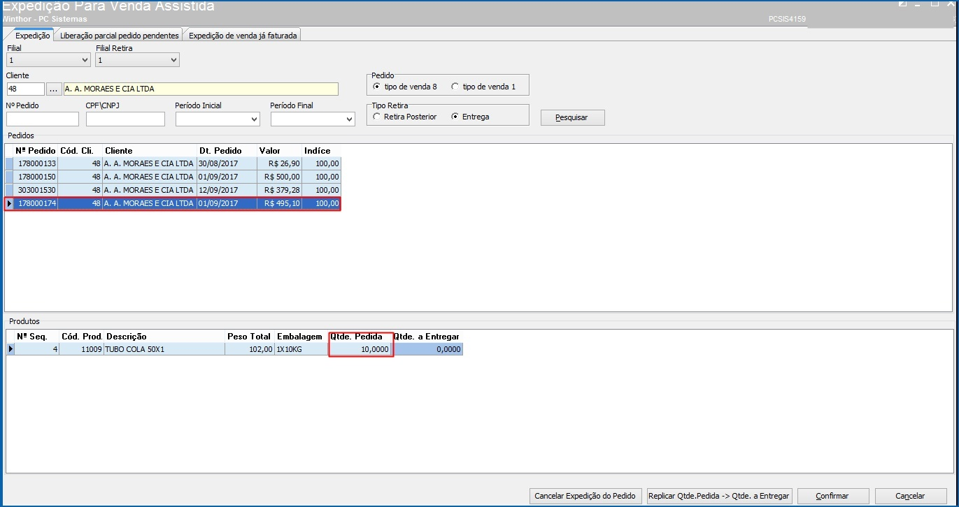Click the value R$ 26,90 cell

[x=279, y=163]
